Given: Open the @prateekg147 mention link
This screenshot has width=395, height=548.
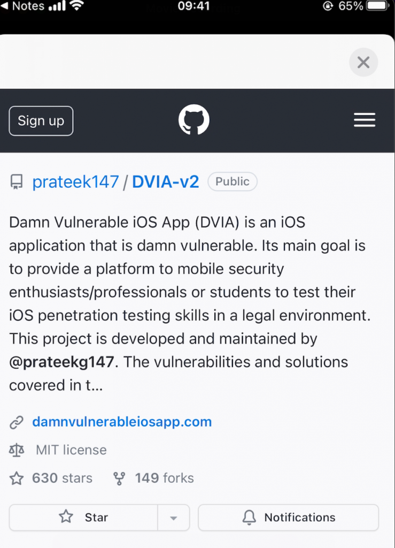Looking at the screenshot, I should point(61,362).
